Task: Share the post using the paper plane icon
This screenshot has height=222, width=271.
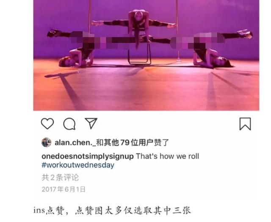Action: (91, 123)
